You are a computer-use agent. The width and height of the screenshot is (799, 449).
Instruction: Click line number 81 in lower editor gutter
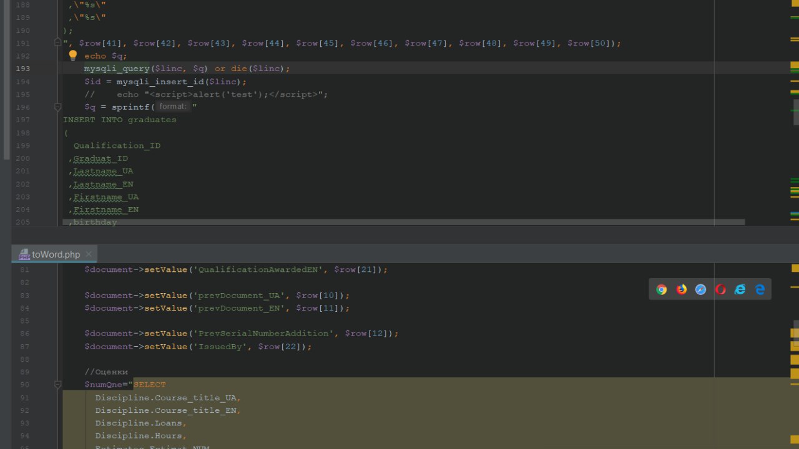[x=24, y=270]
